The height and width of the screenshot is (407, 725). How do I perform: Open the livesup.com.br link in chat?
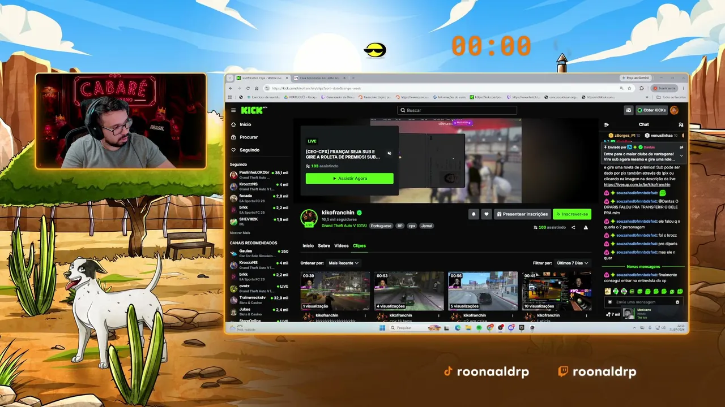[x=637, y=185]
